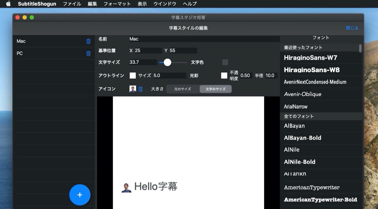This screenshot has height=209, width=378.
Task: Click the Hello字幕 preview text
Action: pos(156,186)
